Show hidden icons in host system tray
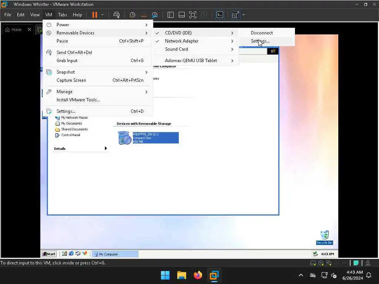 click(x=301, y=275)
